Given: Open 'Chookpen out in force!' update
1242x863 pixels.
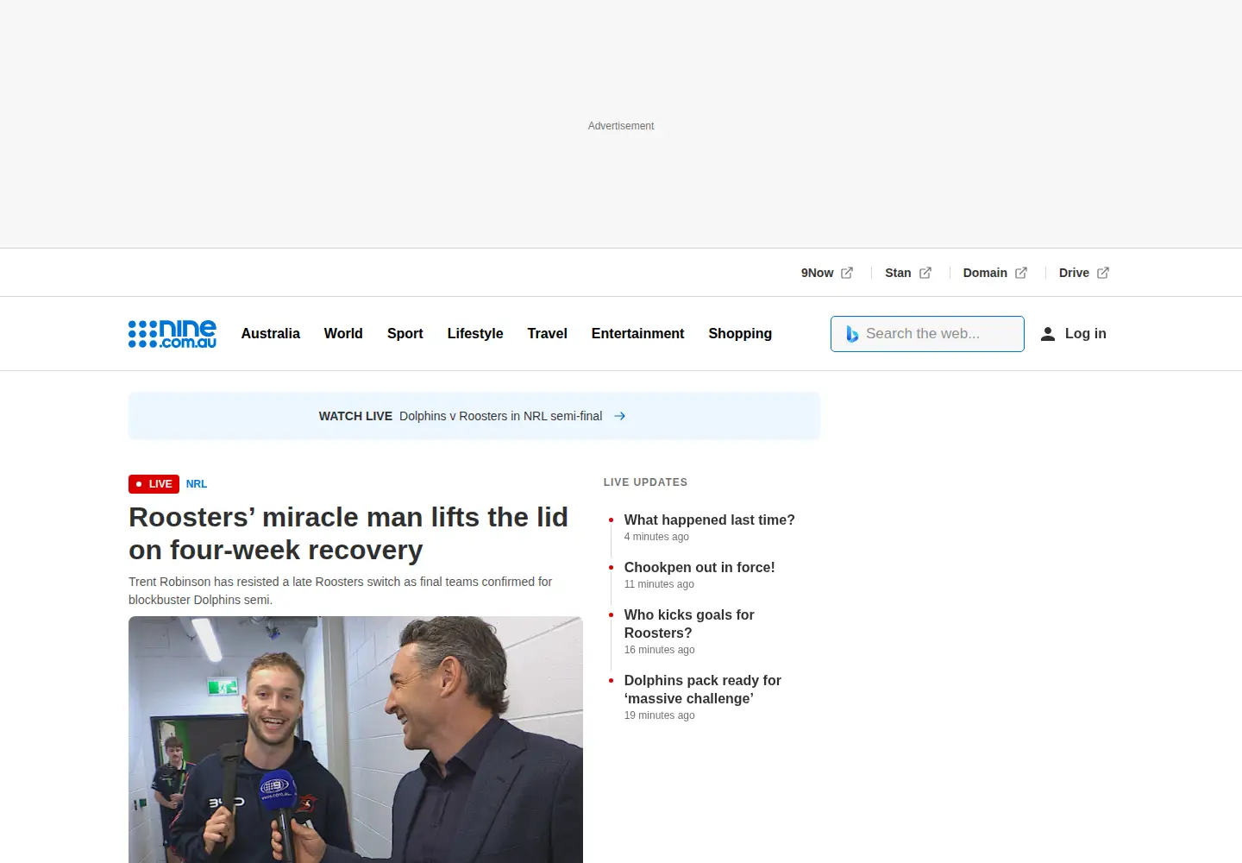Looking at the screenshot, I should (x=699, y=567).
